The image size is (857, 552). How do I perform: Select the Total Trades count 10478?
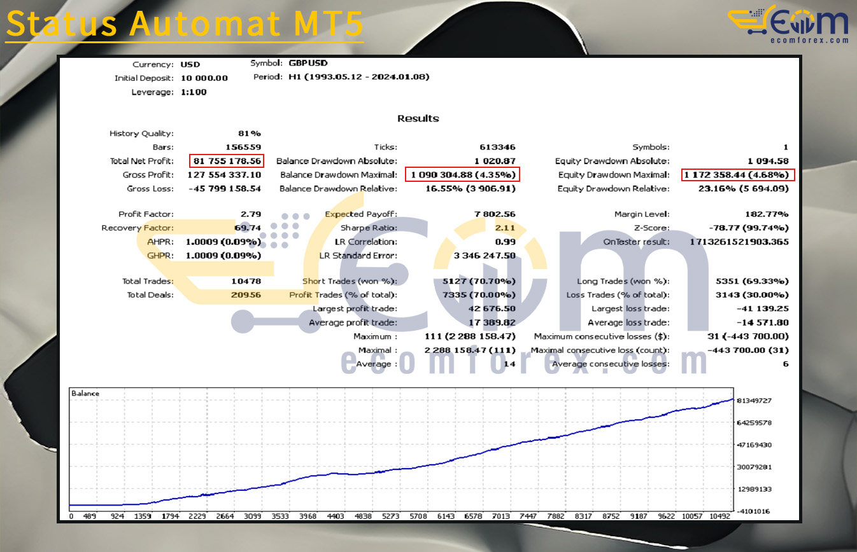click(245, 281)
